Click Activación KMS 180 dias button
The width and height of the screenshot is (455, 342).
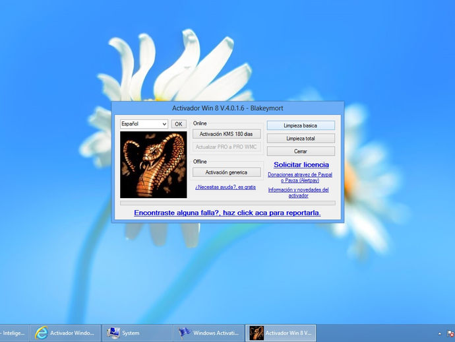pos(226,134)
